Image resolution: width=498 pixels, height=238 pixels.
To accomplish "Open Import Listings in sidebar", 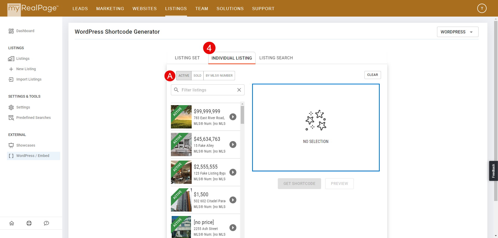I will pos(29,79).
